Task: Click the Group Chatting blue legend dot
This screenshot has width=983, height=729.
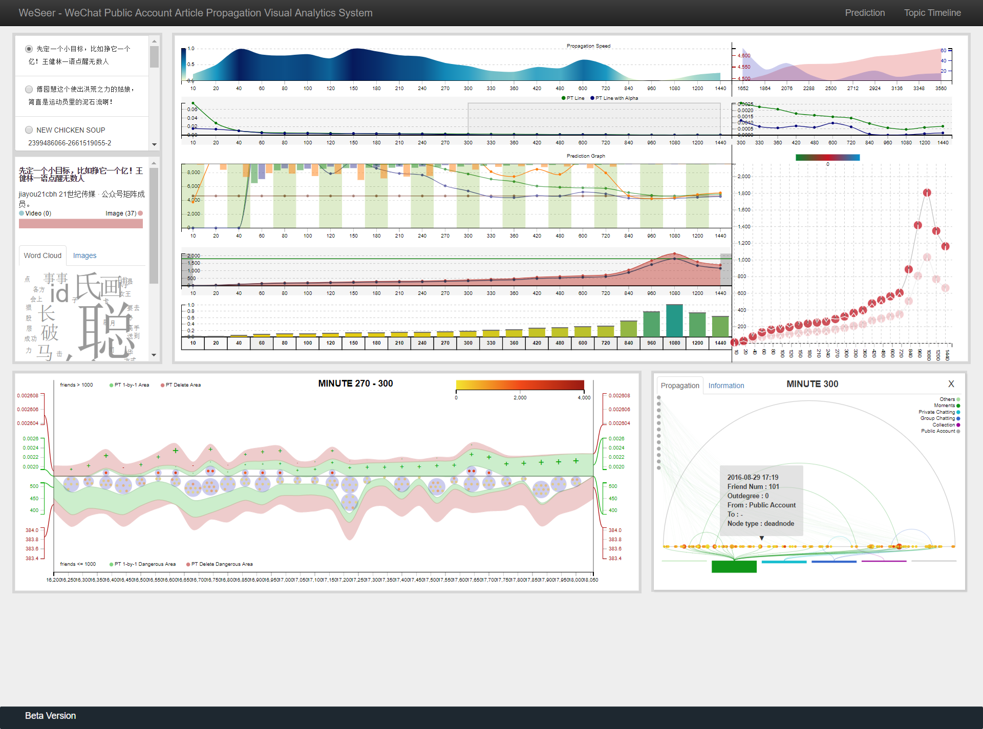Action: [958, 418]
